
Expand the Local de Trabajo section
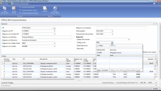click(x=156, y=83)
